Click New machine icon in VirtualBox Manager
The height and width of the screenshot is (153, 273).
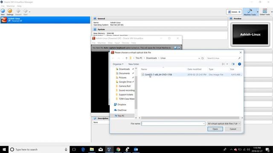click(x=3, y=12)
